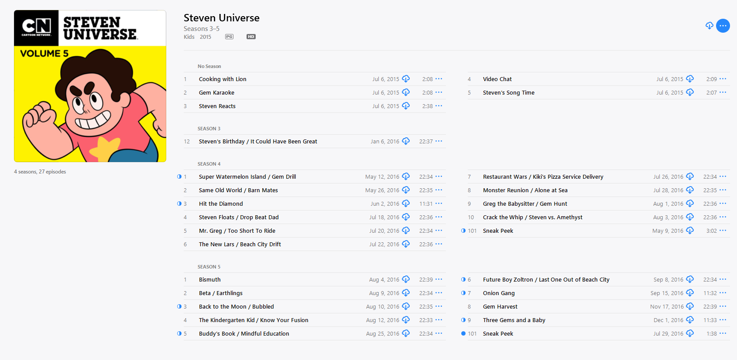The width and height of the screenshot is (737, 360).
Task: Open options menu for Gem Harvest
Action: (x=723, y=306)
